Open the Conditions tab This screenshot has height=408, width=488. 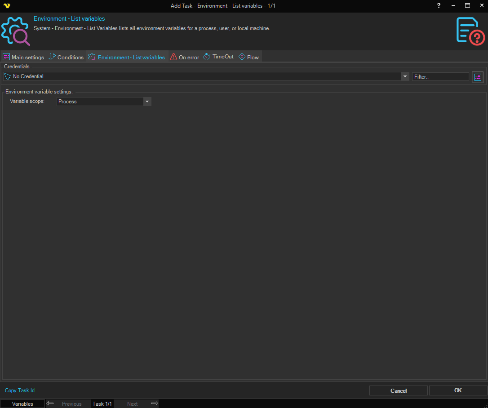tap(66, 57)
